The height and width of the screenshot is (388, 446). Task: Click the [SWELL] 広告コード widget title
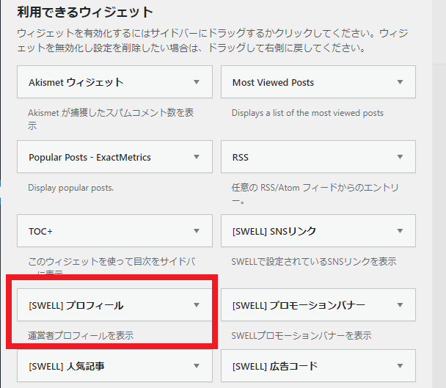tap(275, 366)
